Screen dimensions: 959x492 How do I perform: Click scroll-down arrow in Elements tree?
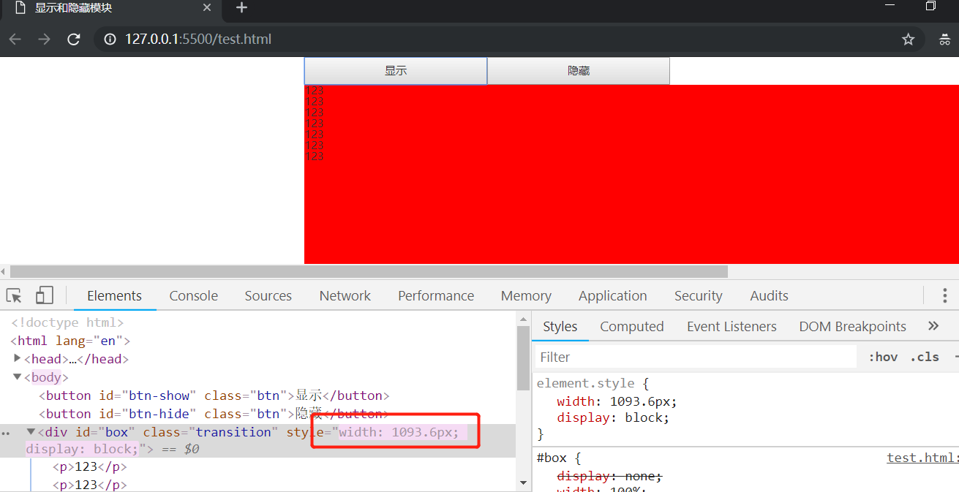[522, 482]
